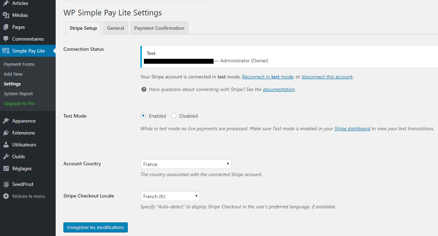Open the Commentaires menu

click(x=28, y=39)
